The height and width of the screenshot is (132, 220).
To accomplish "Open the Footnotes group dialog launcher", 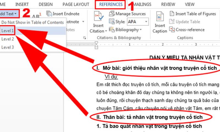I will tap(84, 38).
